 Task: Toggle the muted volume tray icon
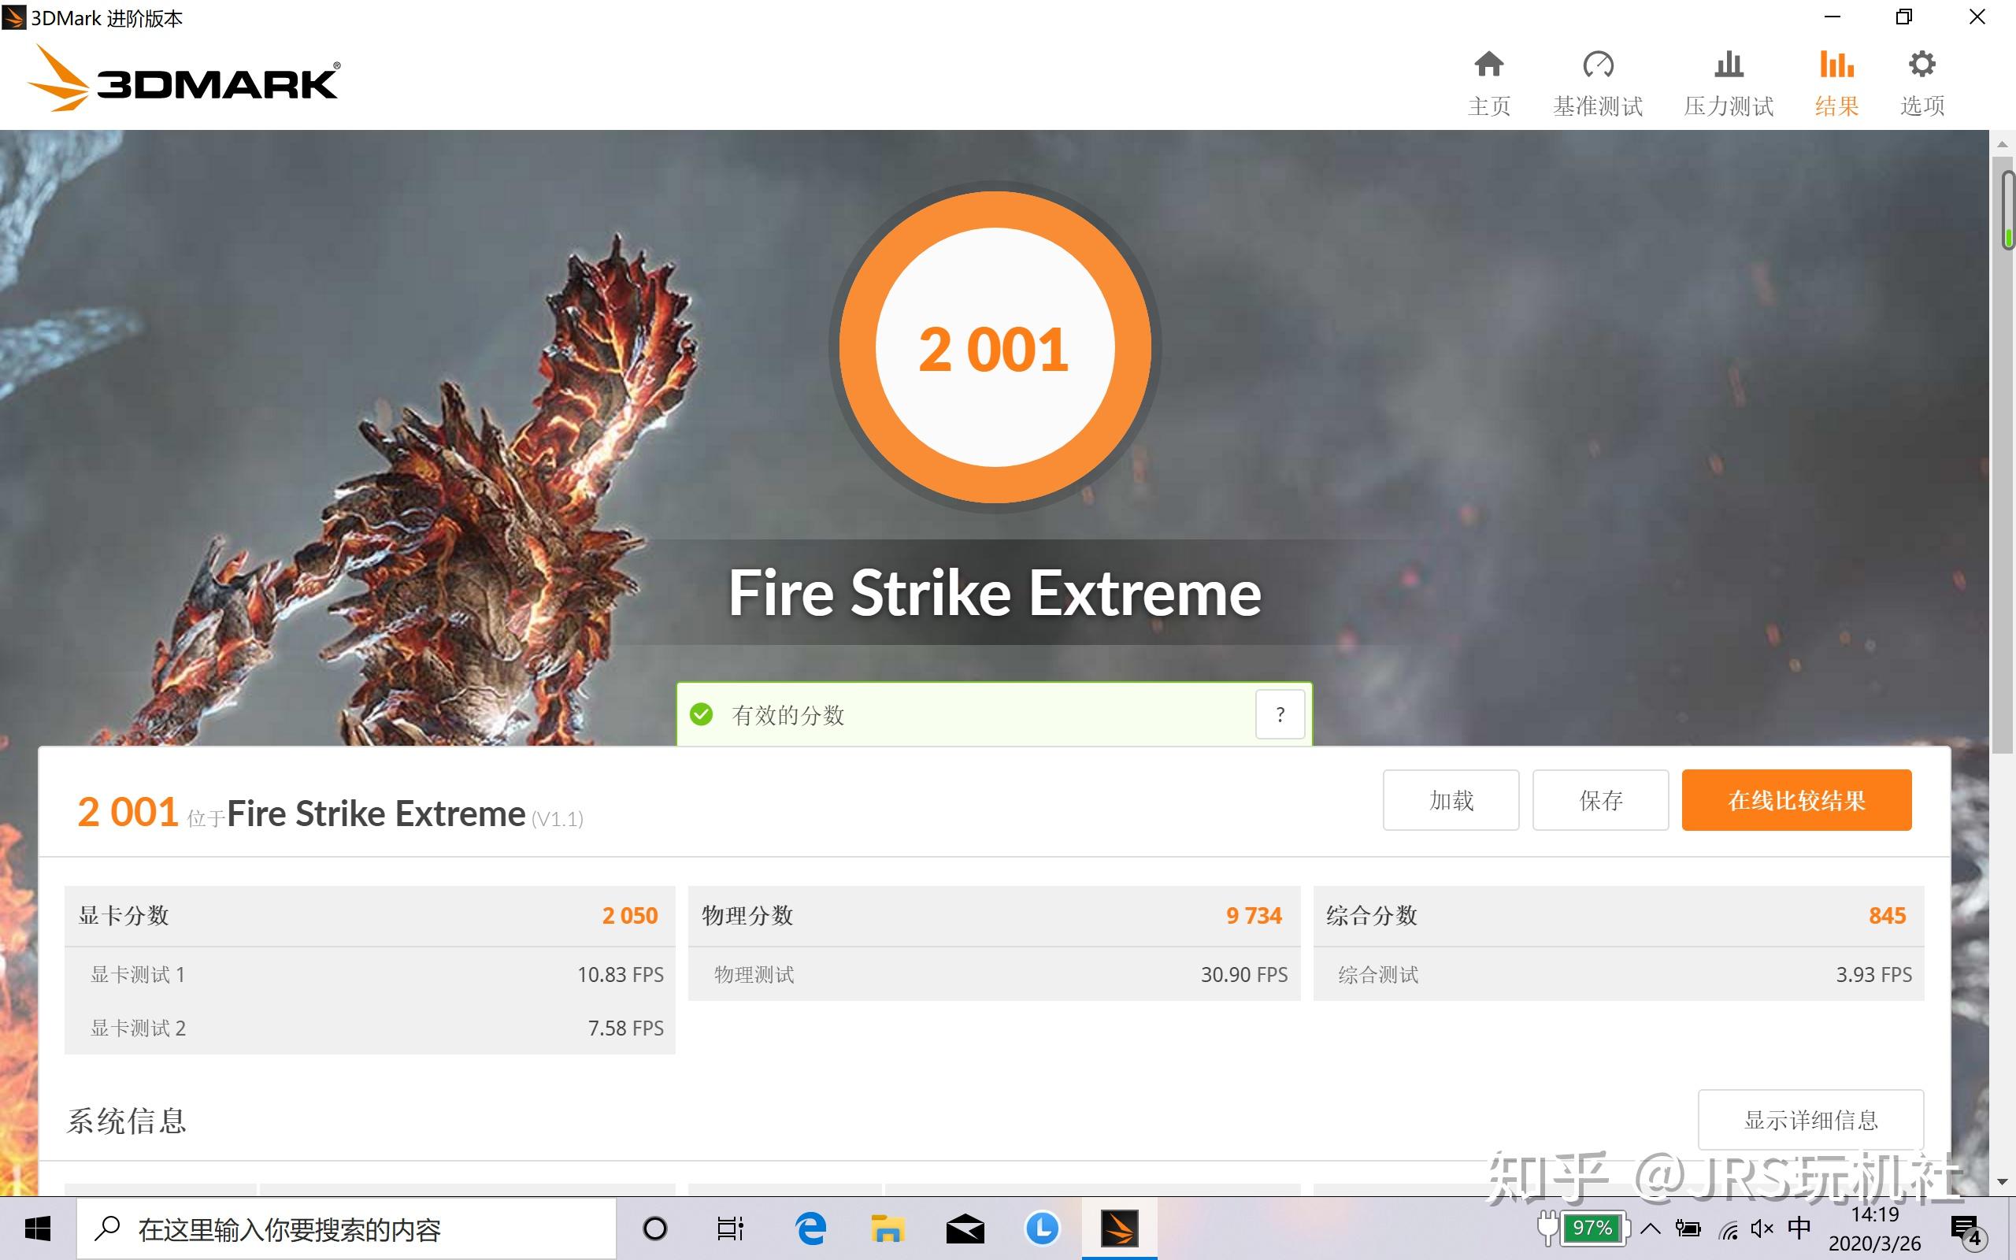point(1761,1228)
